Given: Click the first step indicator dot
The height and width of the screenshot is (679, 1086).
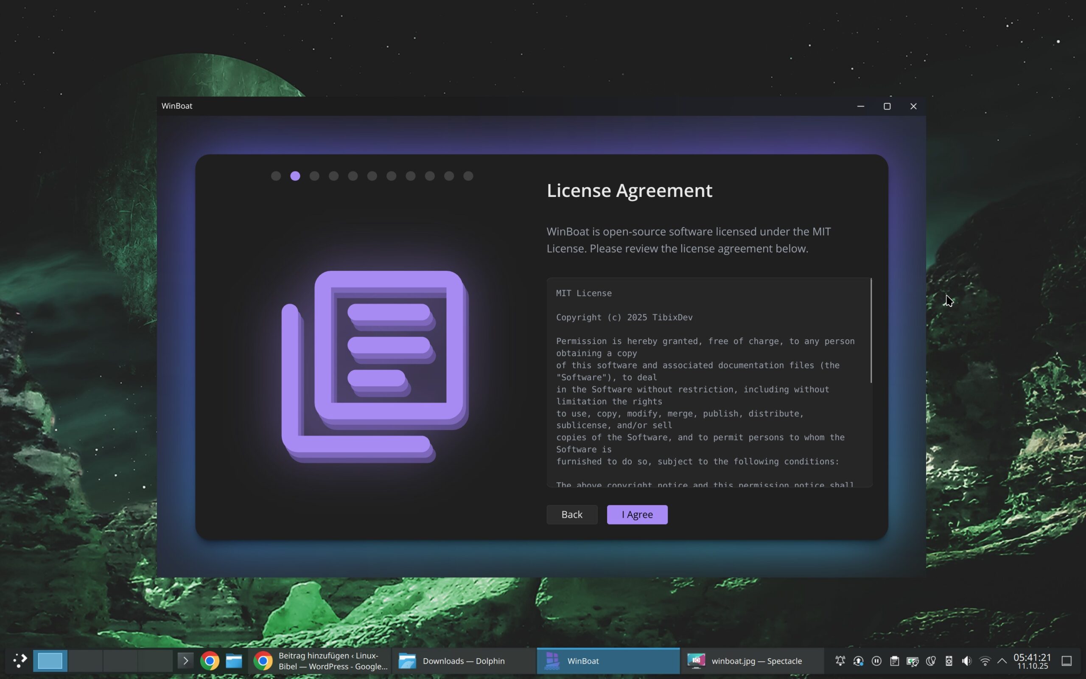Looking at the screenshot, I should (x=276, y=176).
